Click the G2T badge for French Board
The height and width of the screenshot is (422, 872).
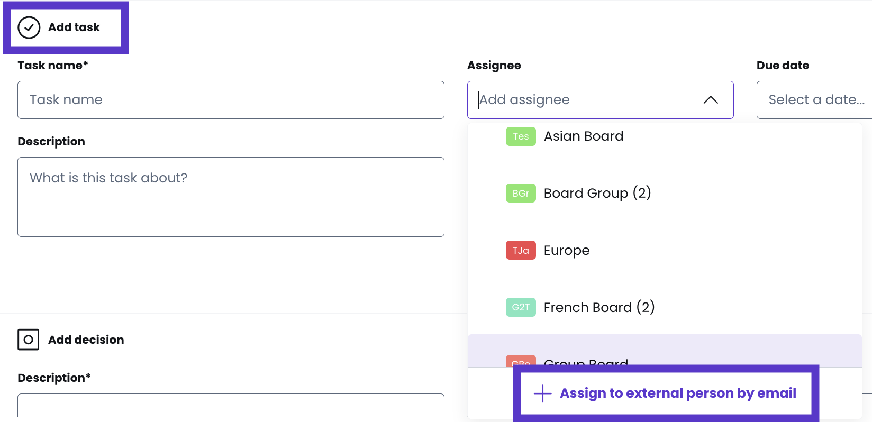(521, 307)
